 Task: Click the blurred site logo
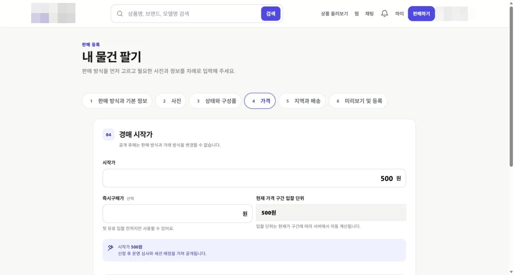(53, 13)
